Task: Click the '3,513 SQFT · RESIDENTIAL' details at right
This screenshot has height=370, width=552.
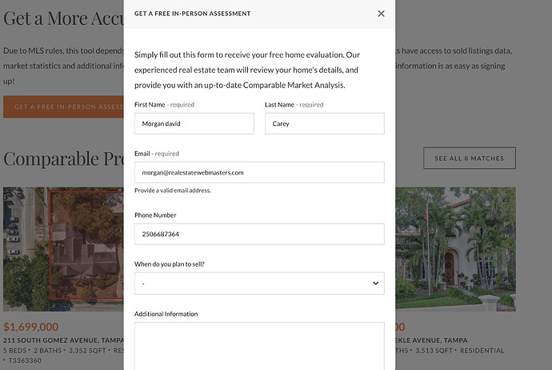Action: (460, 351)
